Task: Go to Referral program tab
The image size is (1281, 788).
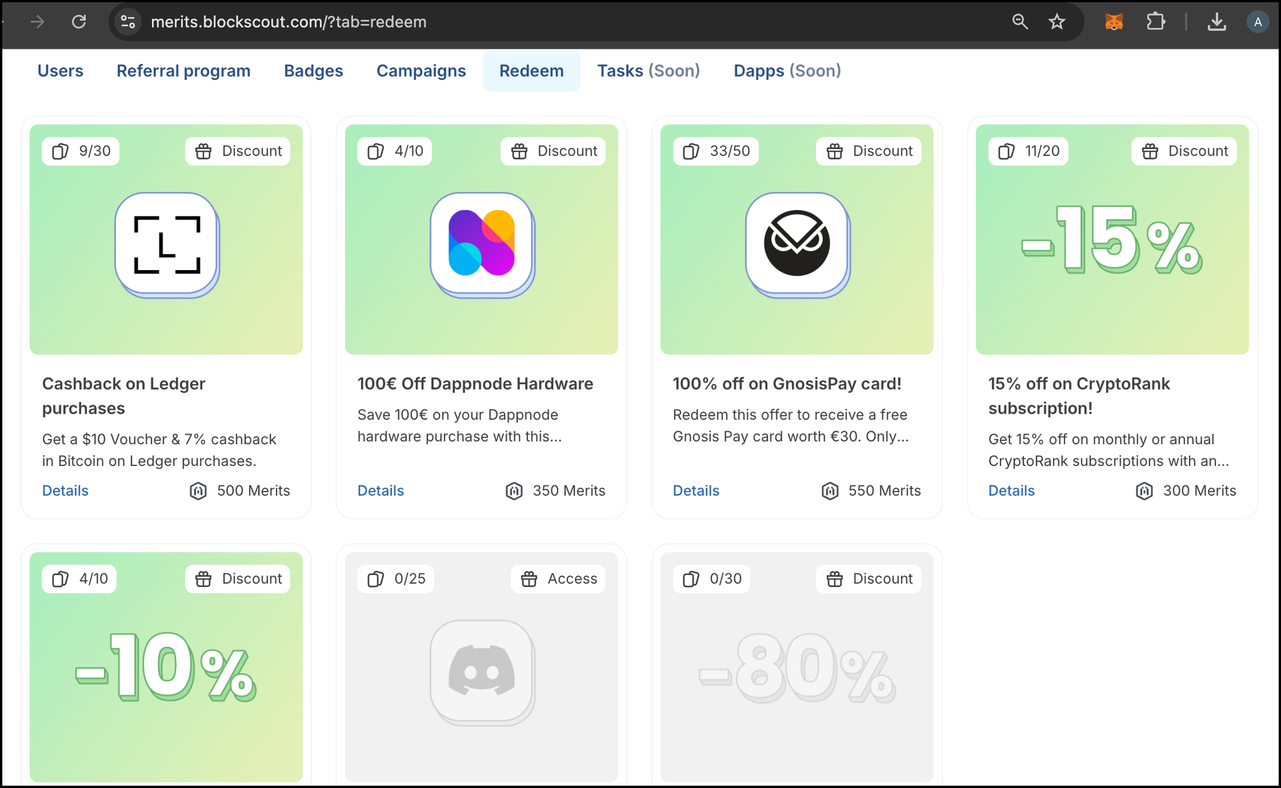Action: pyautogui.click(x=183, y=70)
